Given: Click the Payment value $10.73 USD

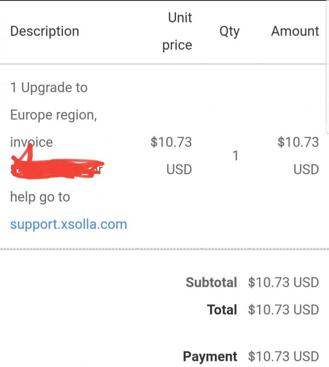Looking at the screenshot, I should point(284,356).
